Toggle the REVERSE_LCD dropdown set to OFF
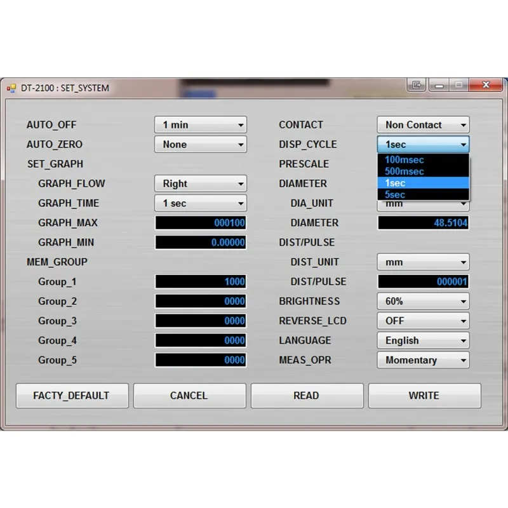Screen dimensions: 508x508 [423, 321]
